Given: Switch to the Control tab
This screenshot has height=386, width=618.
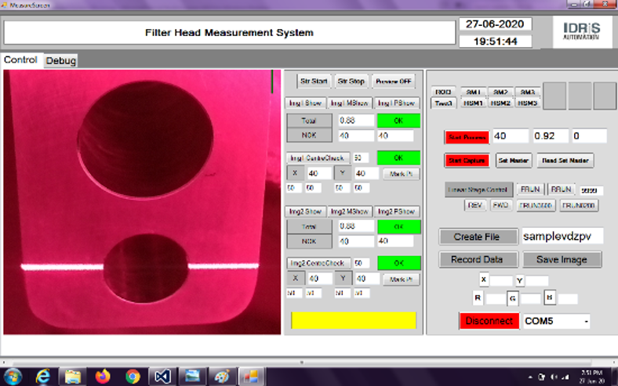Looking at the screenshot, I should point(20,60).
